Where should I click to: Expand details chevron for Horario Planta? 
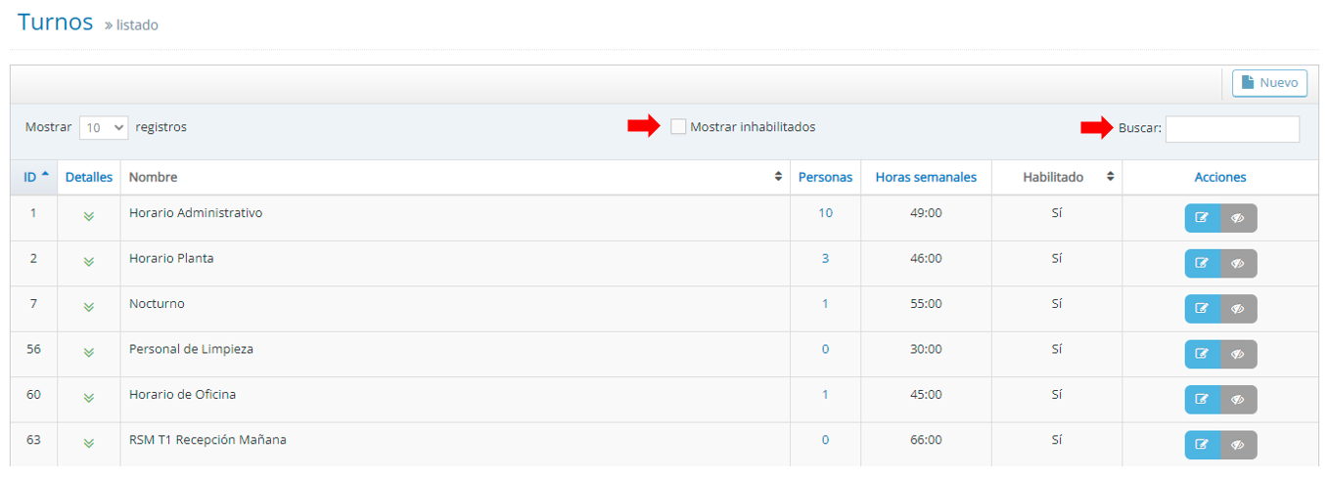click(x=89, y=262)
